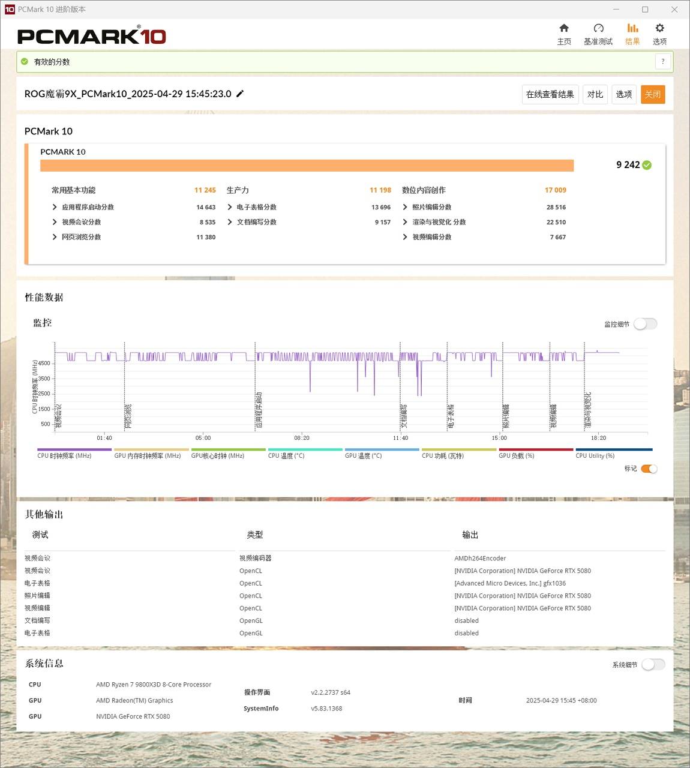Click the help question mark button

(662, 61)
